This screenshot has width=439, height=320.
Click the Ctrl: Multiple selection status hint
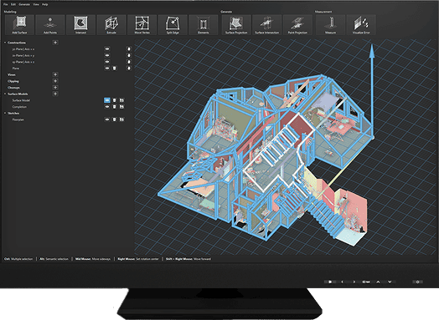(18, 259)
